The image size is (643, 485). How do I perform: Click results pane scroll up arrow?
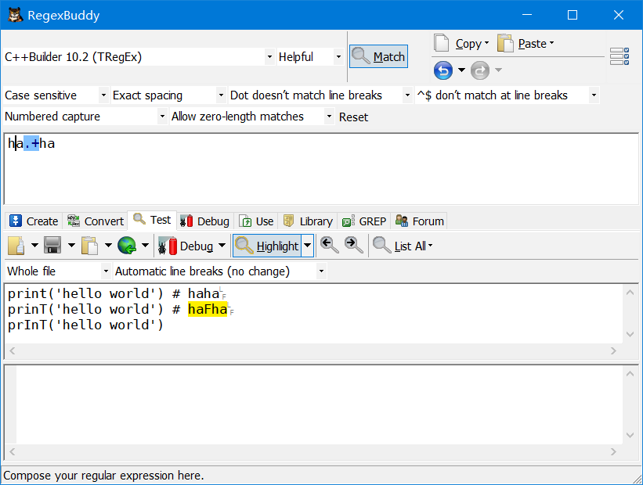point(630,373)
